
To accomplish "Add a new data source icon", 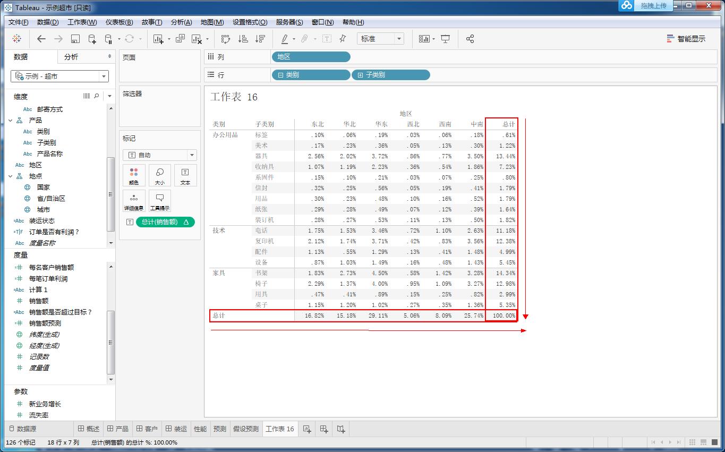I will pyautogui.click(x=92, y=39).
